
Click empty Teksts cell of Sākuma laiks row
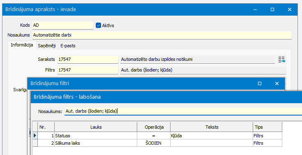click(x=212, y=143)
